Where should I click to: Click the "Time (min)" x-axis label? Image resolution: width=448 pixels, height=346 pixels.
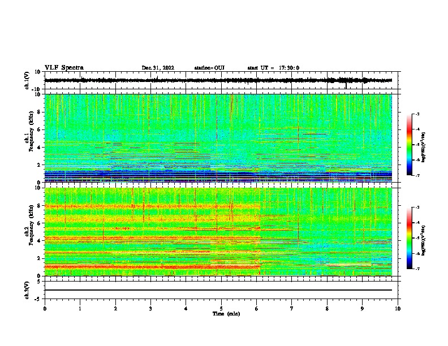226,314
